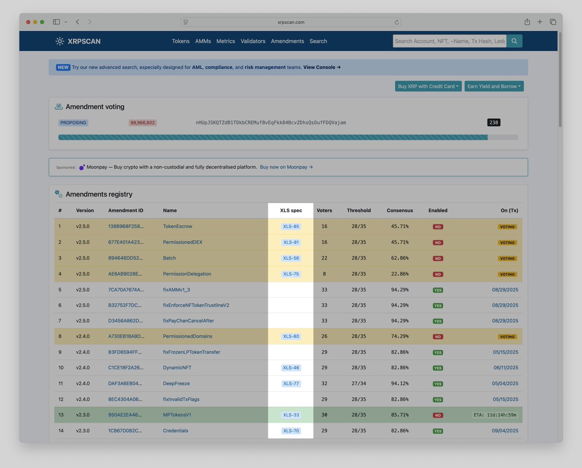The width and height of the screenshot is (582, 468).
Task: Click the browser back arrow
Action: [78, 22]
